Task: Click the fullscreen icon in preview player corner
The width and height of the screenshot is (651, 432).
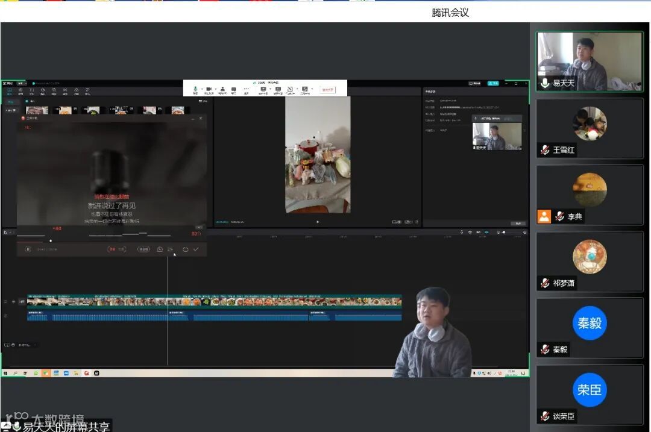Action: click(417, 222)
